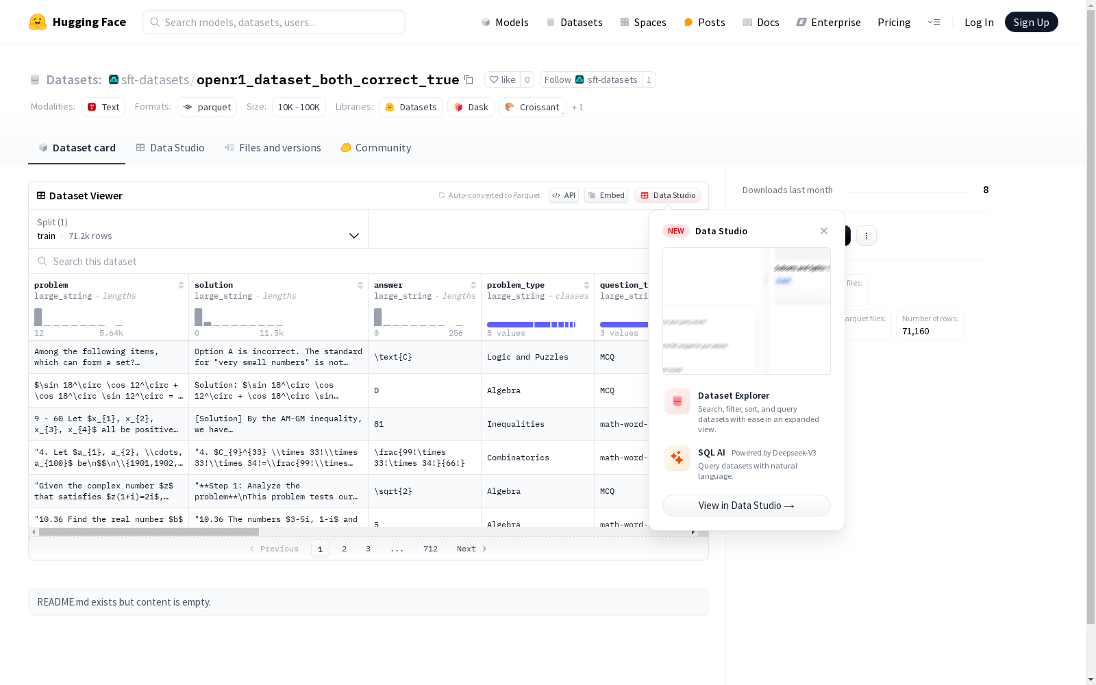This screenshot has width=1096, height=685.
Task: Click the '\sqrt{2}' answer cell
Action: 425,491
